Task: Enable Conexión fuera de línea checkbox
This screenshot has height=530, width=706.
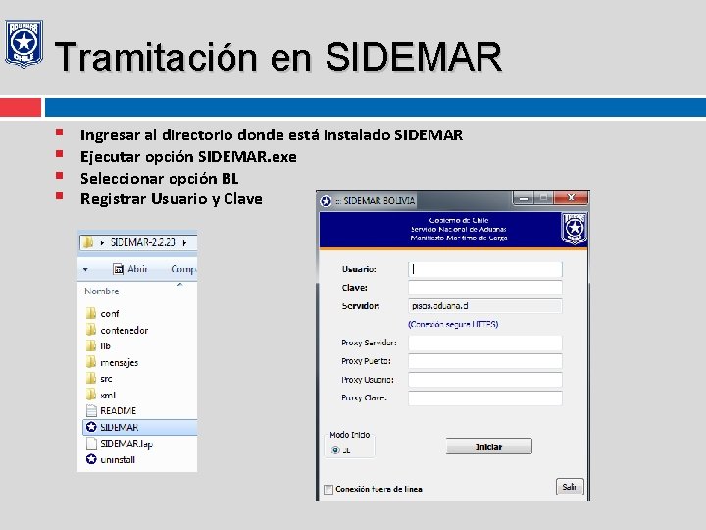Action: [328, 489]
